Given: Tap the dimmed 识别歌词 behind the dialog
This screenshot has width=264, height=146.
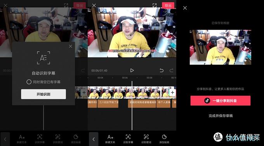Looking at the screenshot, I should coord(58,139).
